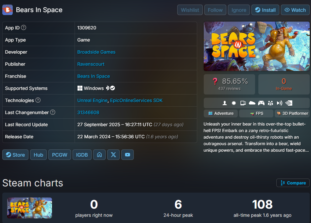Click the Watch button

295,10
